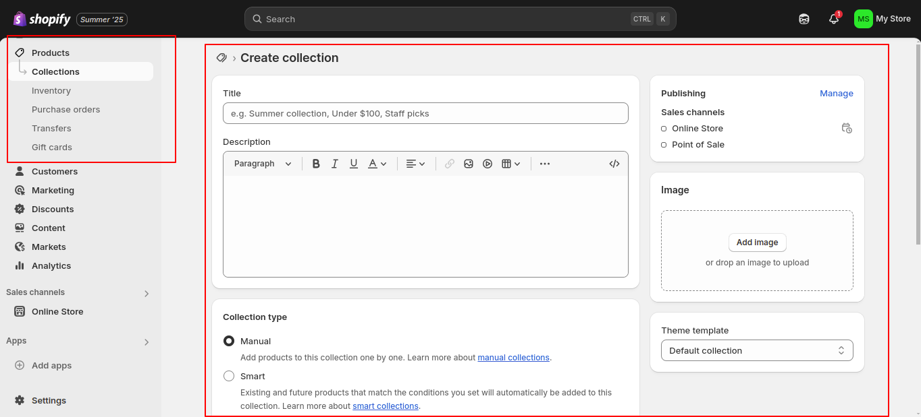The image size is (921, 417).
Task: Open the text color picker
Action: tap(377, 164)
